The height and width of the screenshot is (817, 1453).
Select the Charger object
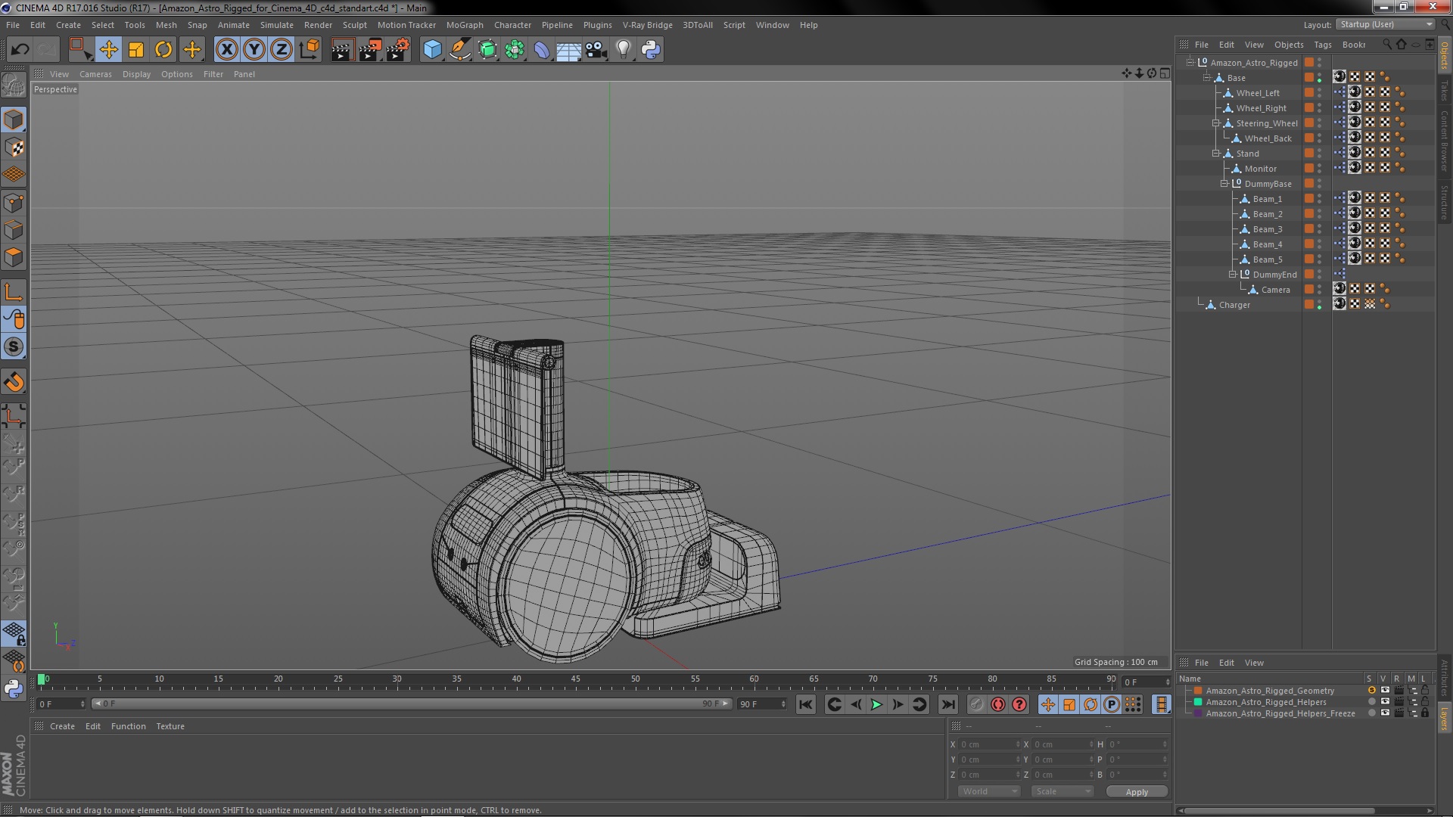1234,305
